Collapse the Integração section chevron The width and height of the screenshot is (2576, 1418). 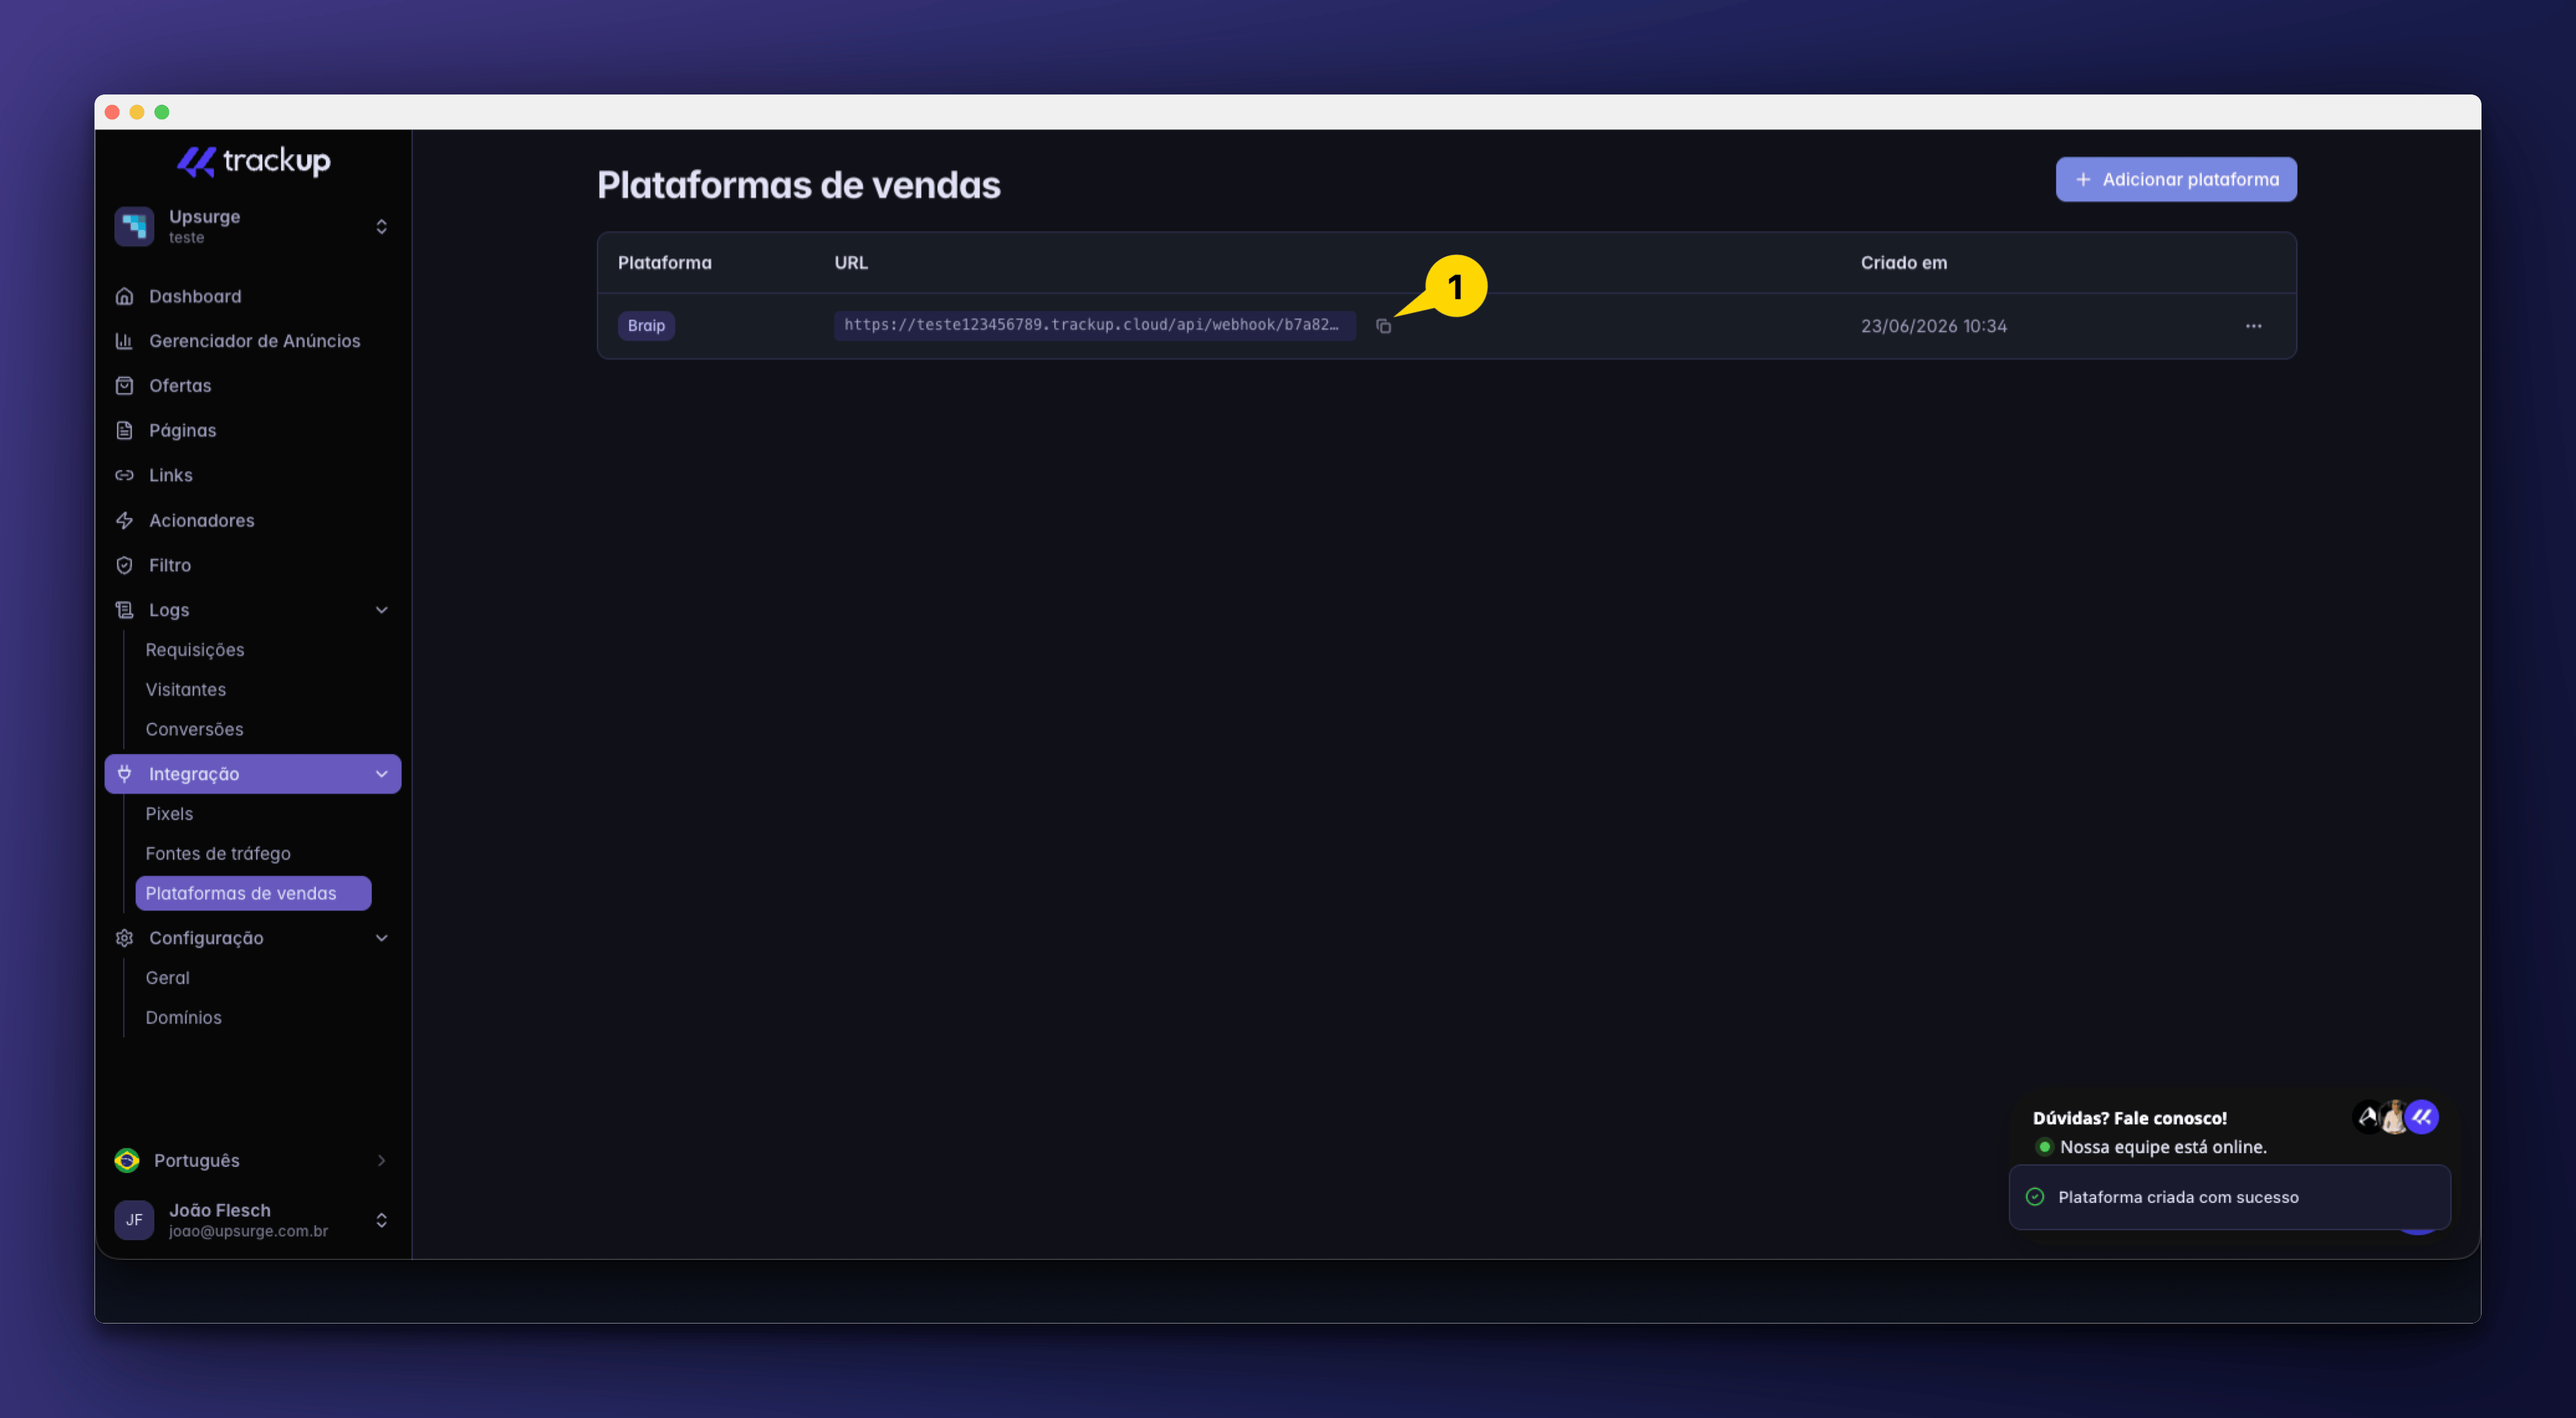coord(381,774)
